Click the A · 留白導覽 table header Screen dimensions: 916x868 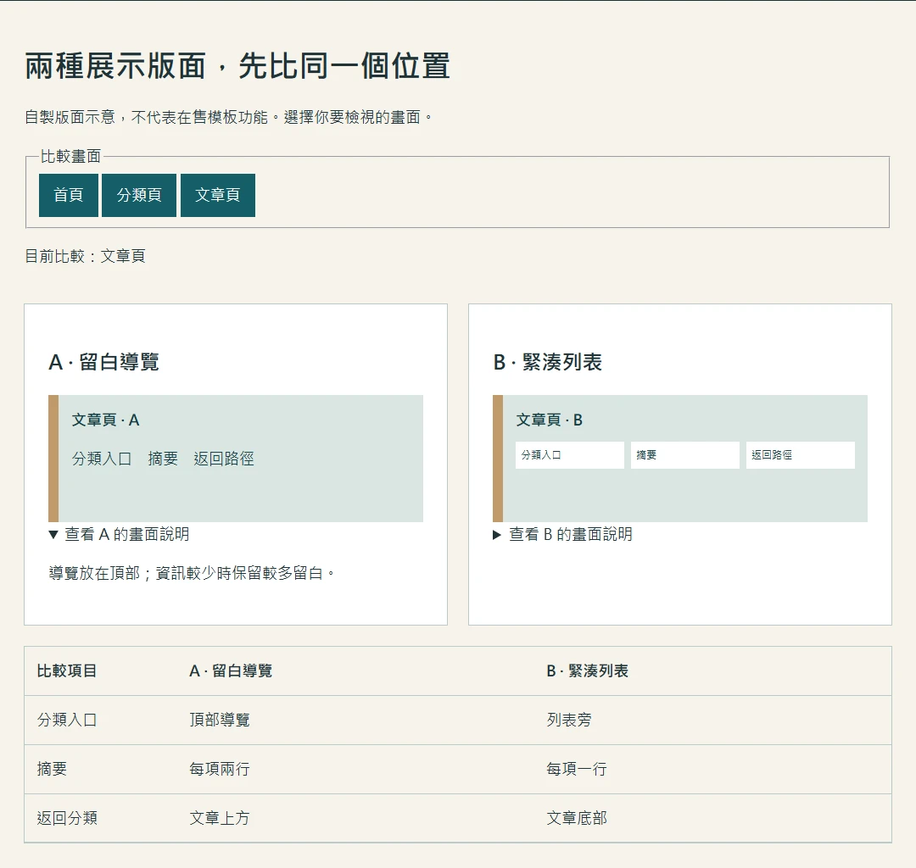point(232,671)
